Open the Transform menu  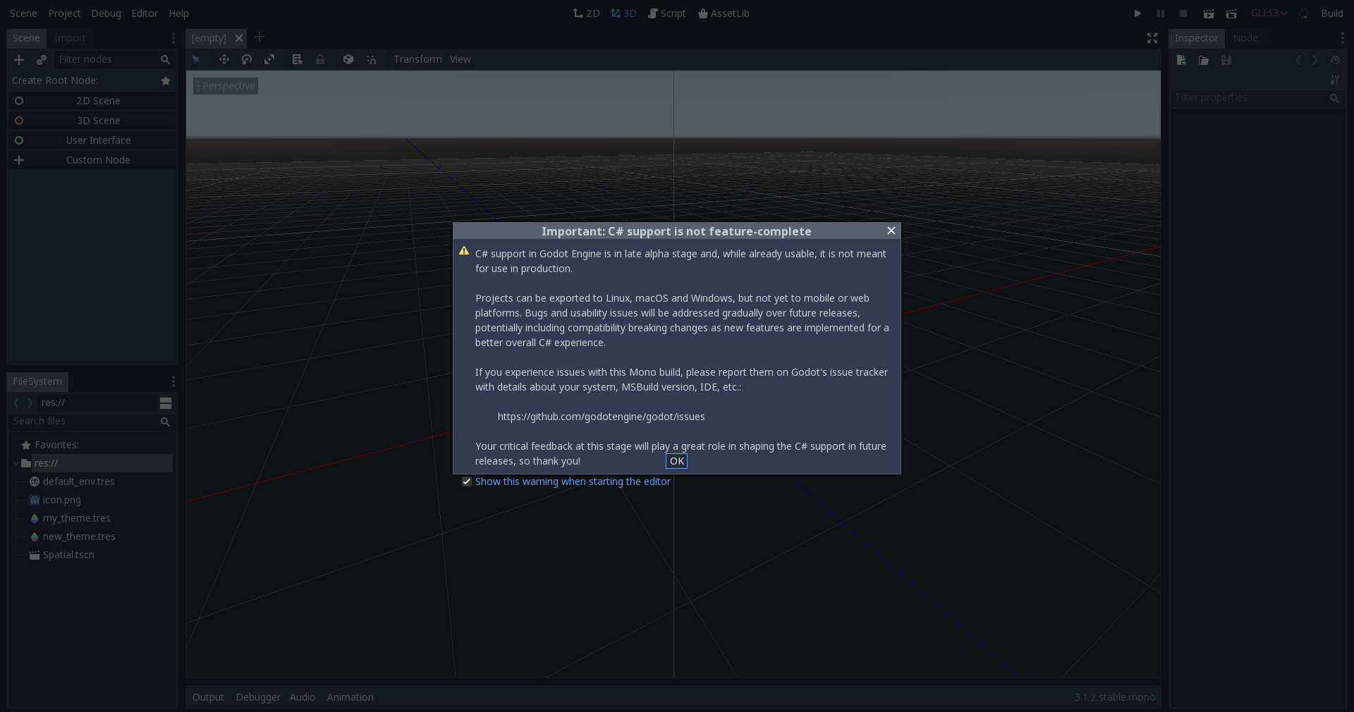[417, 59]
